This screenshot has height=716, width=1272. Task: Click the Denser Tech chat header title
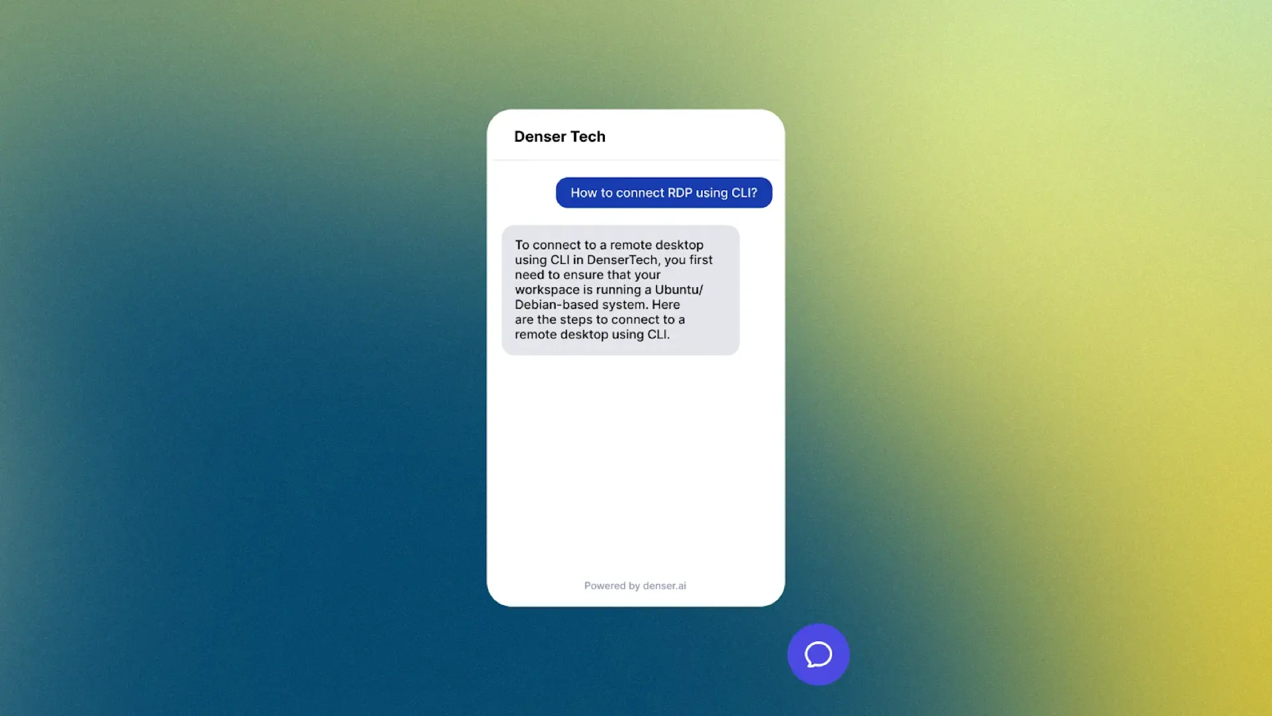click(x=560, y=137)
